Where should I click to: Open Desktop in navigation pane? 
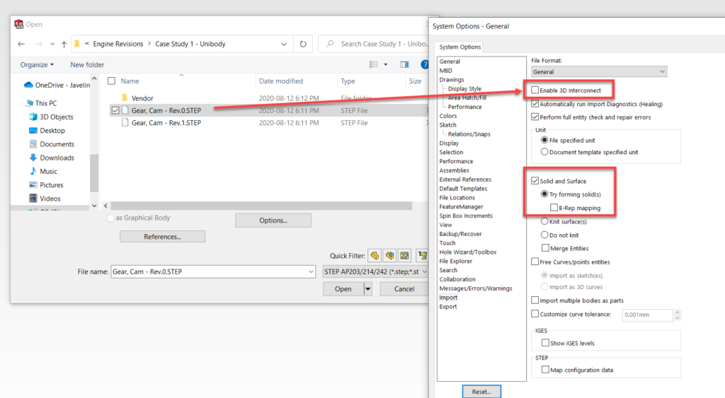click(x=47, y=131)
